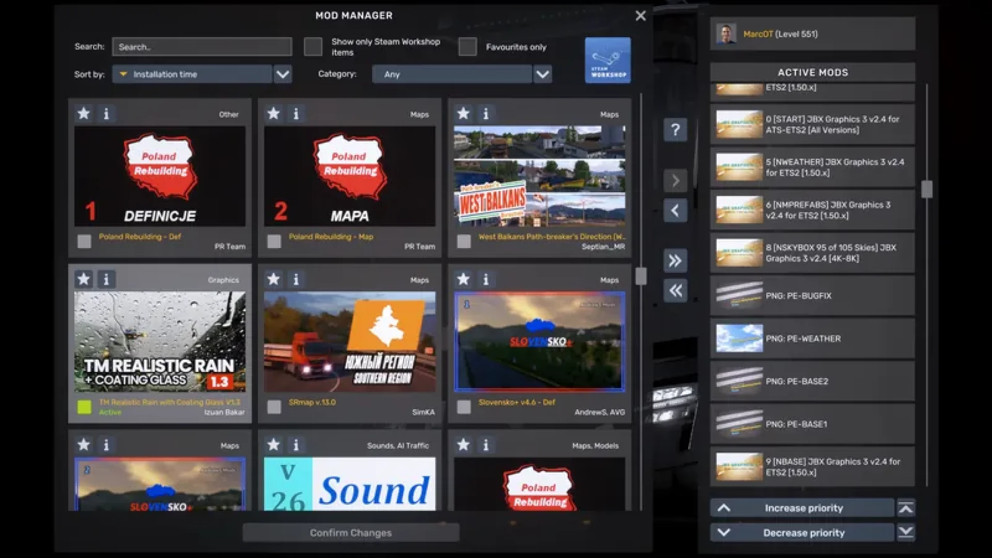Favourite the Poland Rebuilding - Def mod

pos(84,113)
